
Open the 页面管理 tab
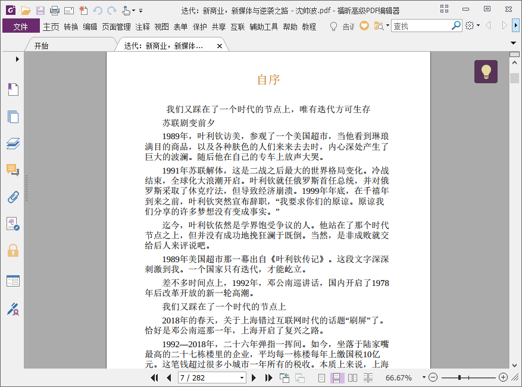tap(116, 27)
